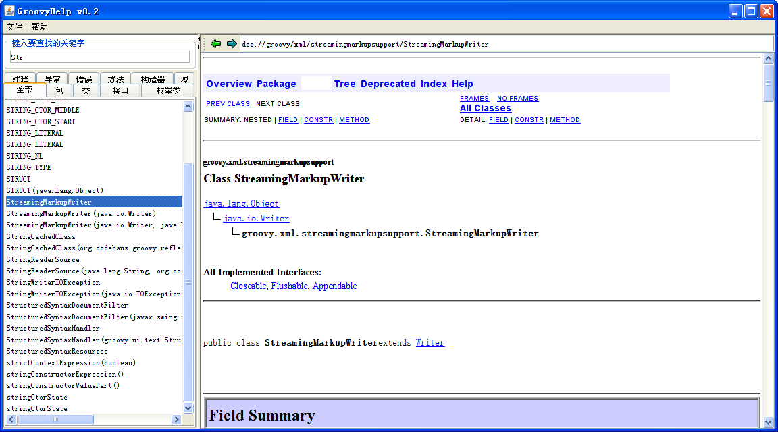Open the Deprecated link
The image size is (778, 432).
[388, 84]
